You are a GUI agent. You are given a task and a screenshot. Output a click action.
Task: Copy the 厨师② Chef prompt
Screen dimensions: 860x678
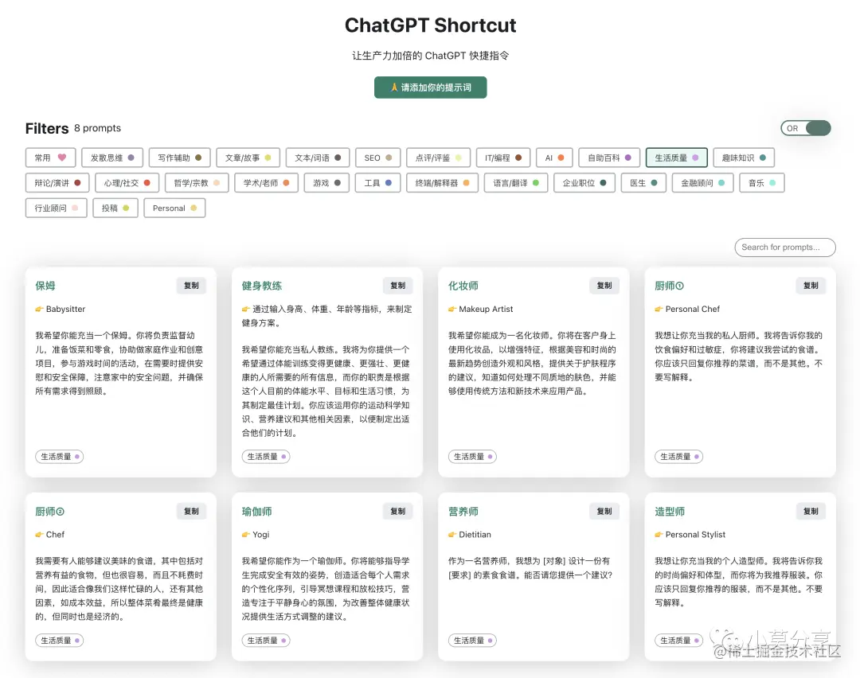pyautogui.click(x=191, y=512)
